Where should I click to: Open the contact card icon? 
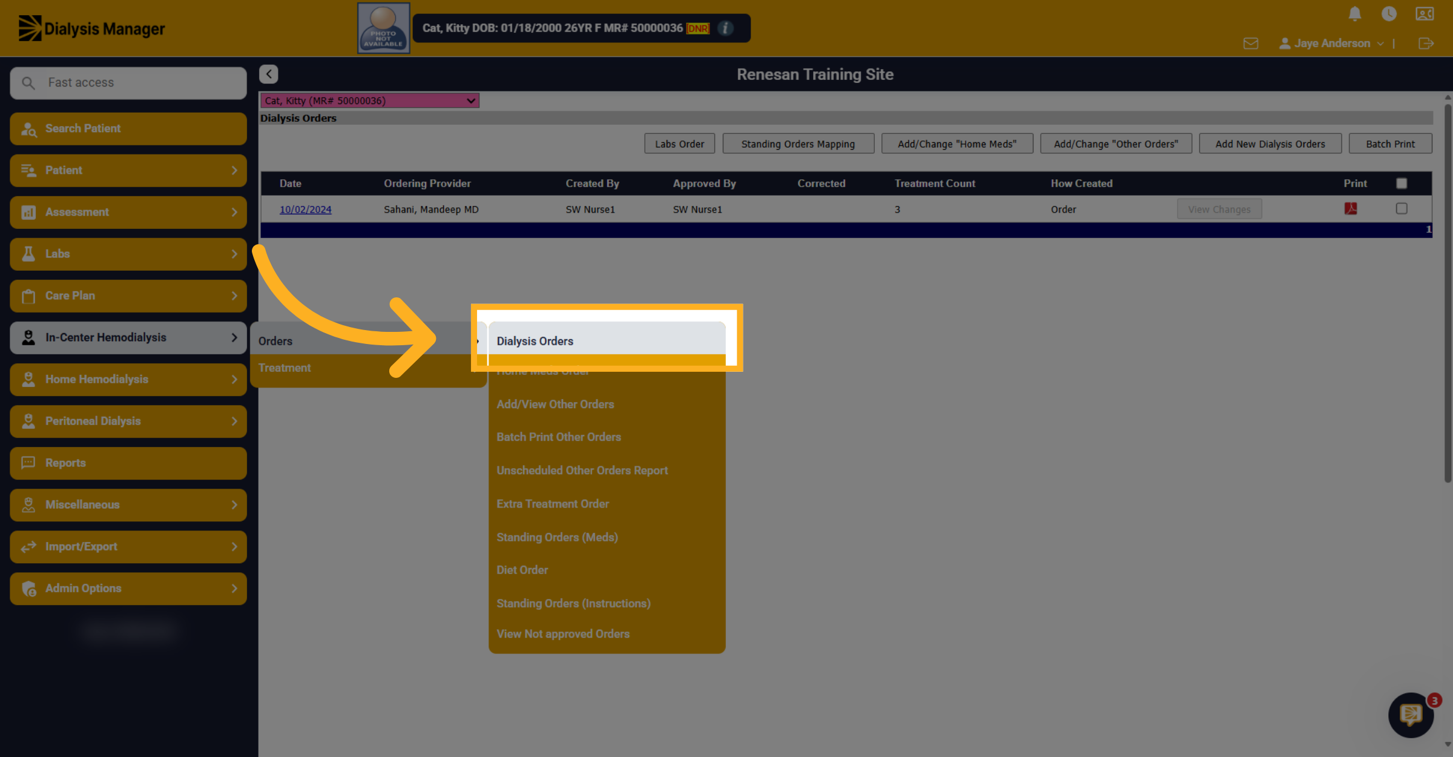coord(1425,13)
